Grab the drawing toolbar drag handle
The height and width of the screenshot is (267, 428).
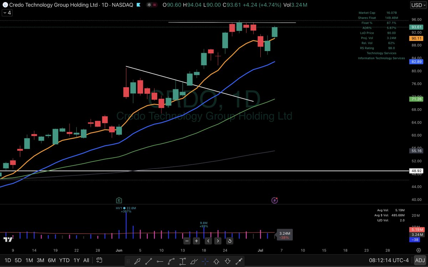(128, 261)
